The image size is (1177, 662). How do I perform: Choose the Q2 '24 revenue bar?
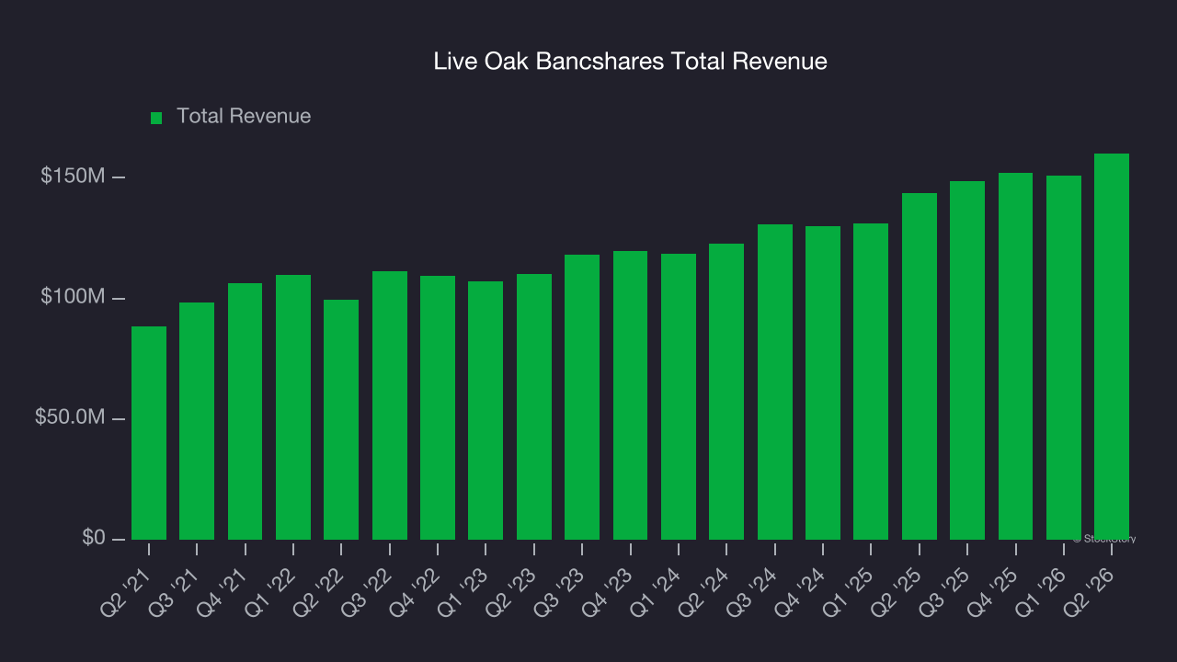click(726, 392)
